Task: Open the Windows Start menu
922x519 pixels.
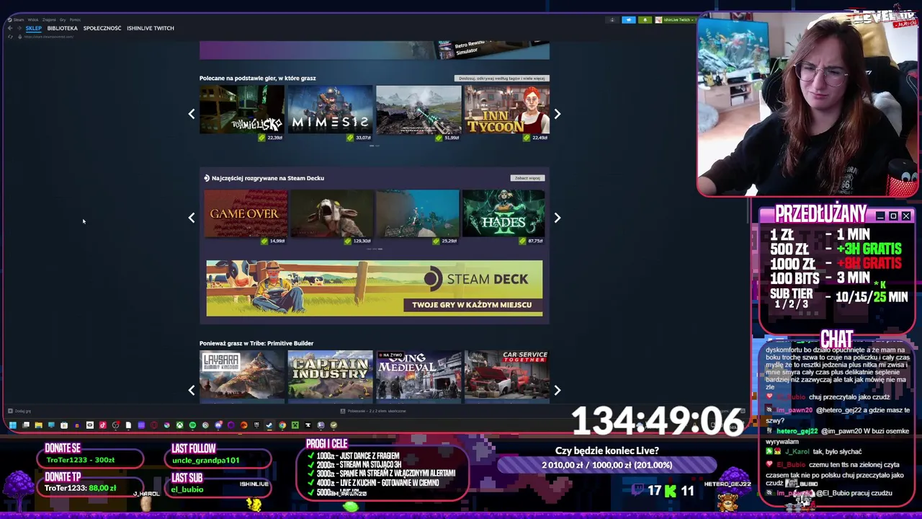Action: pos(13,425)
